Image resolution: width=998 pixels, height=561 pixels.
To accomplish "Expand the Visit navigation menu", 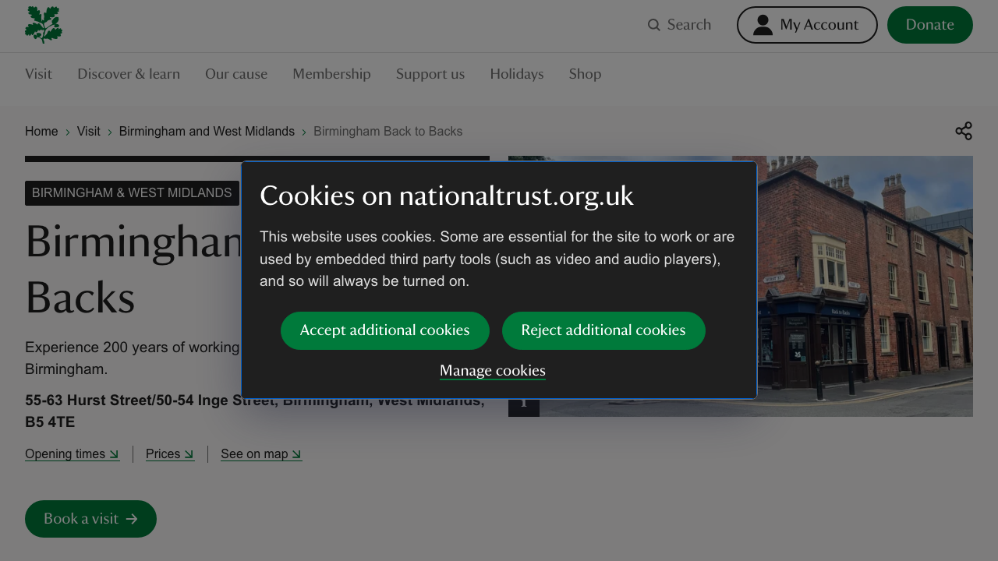I will 38,74.
